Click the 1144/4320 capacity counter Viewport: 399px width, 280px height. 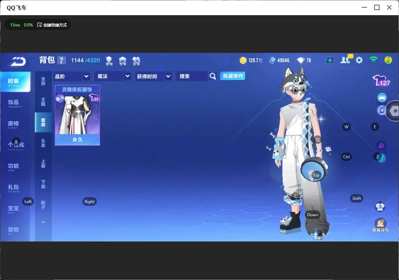86,60
